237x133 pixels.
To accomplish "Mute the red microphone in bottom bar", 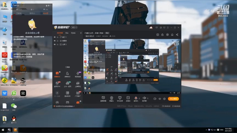I will [136, 98].
